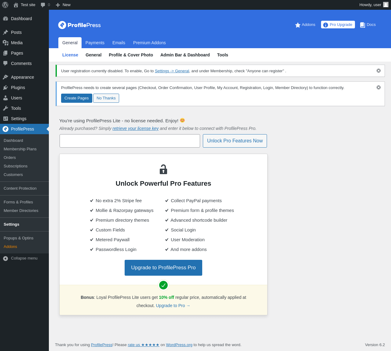The image size is (391, 351).
Task: Click the Addons star icon
Action: pyautogui.click(x=298, y=25)
